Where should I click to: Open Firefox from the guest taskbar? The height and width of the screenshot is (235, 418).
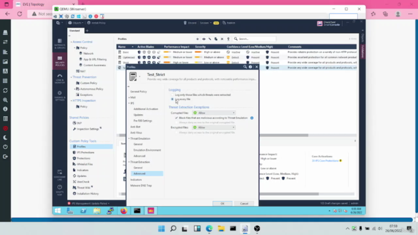click(x=123, y=211)
